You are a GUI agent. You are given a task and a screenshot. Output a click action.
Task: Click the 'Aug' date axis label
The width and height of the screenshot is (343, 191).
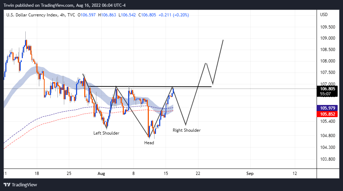point(101,174)
